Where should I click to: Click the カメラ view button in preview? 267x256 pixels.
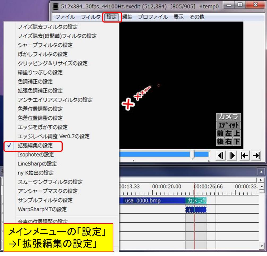(x=228, y=117)
